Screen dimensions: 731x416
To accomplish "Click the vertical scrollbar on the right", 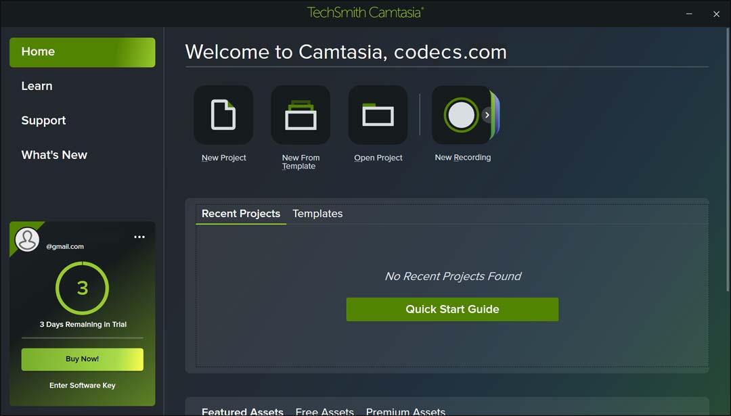I will (728, 160).
